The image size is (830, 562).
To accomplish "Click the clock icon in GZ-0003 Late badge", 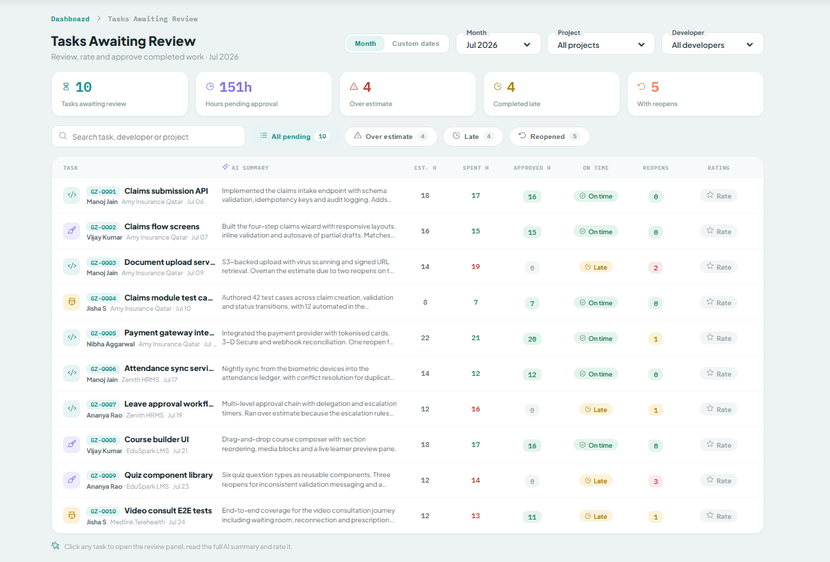I will (588, 267).
